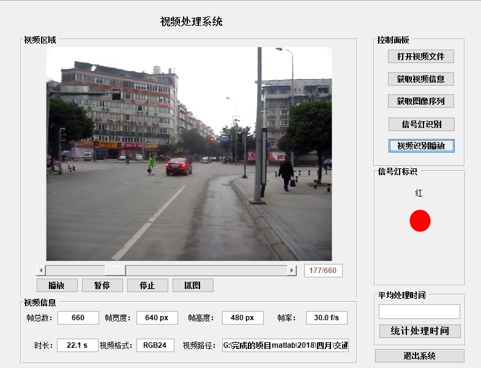Start 信号灯识别 recognition
This screenshot has width=481, height=368.
422,124
